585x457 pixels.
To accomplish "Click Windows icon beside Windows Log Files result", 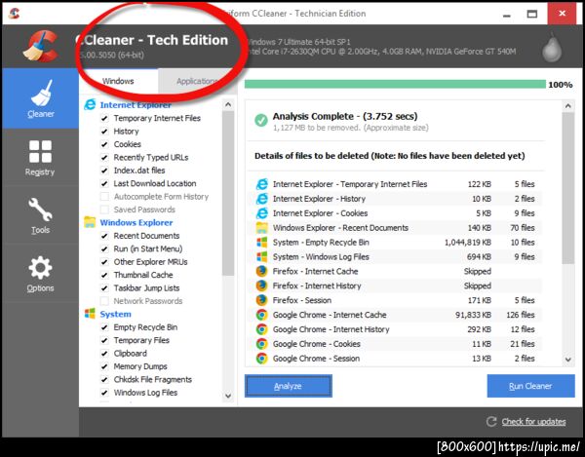I will click(x=262, y=257).
